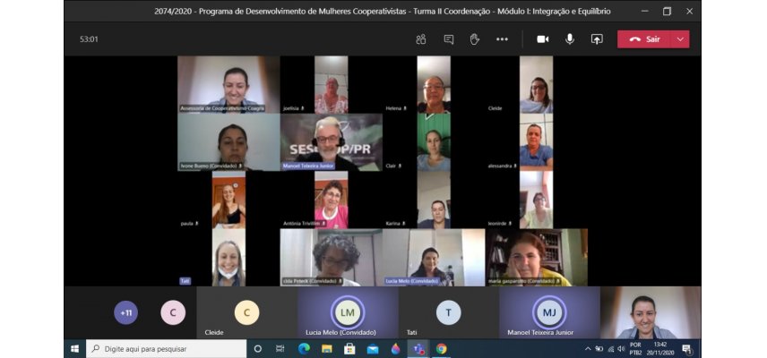The height and width of the screenshot is (358, 767).
Task: Open Google Chrome from the taskbar
Action: (441, 349)
